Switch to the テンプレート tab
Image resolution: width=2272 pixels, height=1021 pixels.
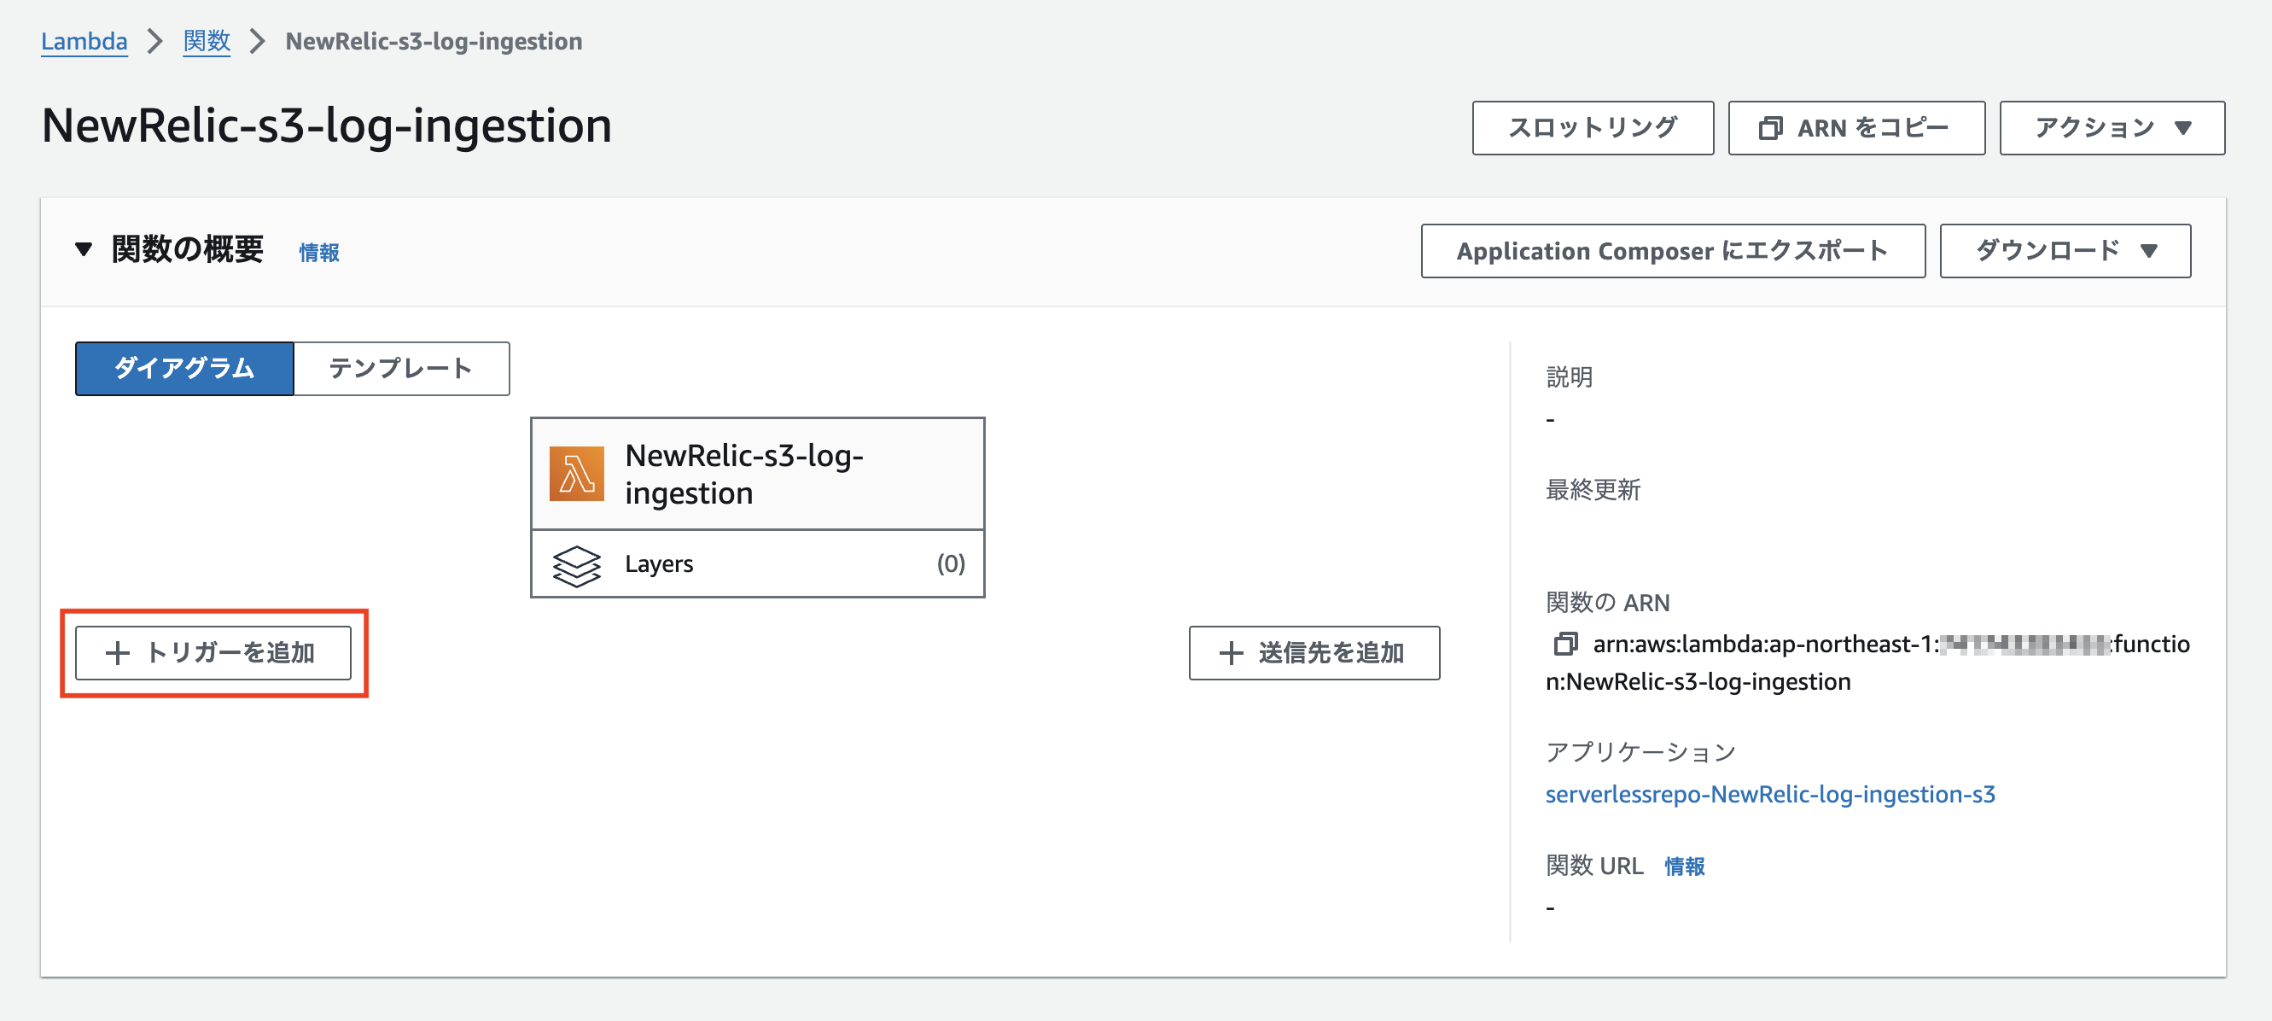click(401, 369)
